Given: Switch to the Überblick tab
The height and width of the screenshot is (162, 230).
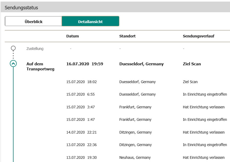Looking at the screenshot, I should tap(33, 22).
